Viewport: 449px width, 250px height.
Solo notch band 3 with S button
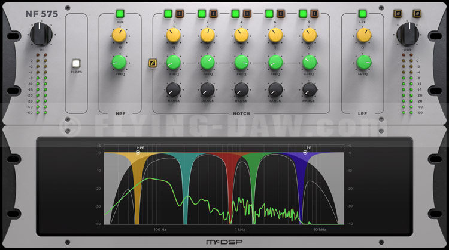coord(247,13)
